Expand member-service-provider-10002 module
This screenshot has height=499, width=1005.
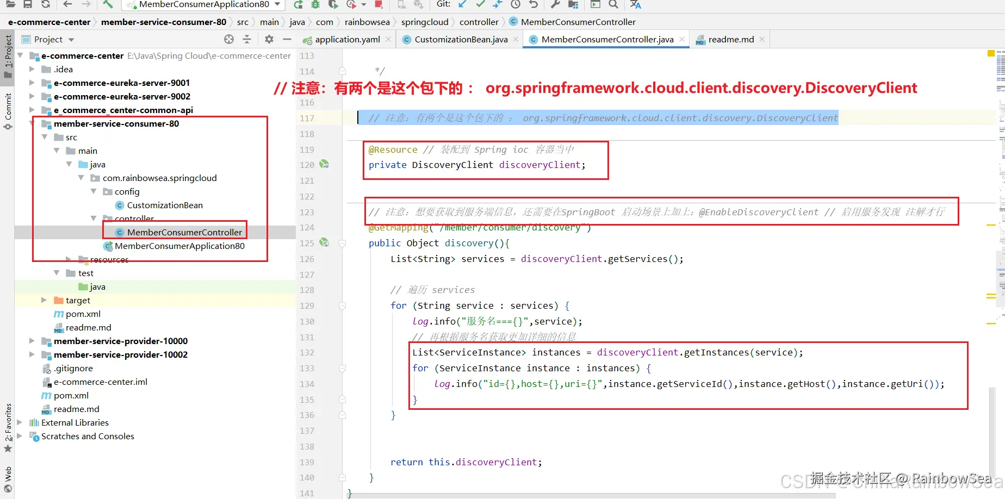coord(32,354)
